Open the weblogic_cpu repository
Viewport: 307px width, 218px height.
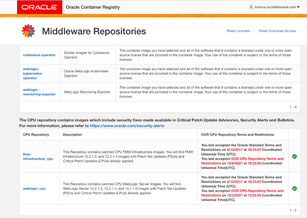tap(34, 189)
